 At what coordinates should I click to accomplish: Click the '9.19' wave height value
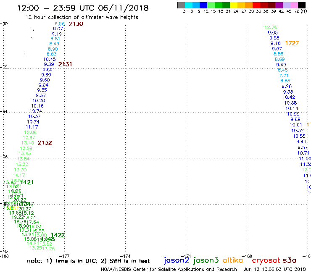57,34
